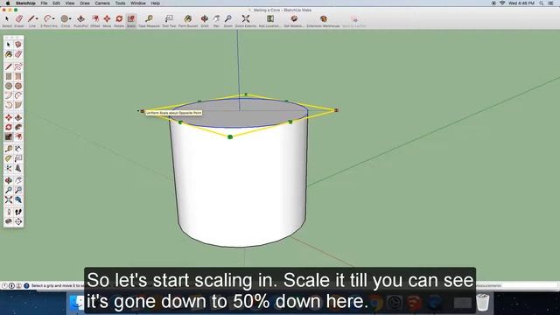Choose the Look Around tool in the left palette
This screenshot has width=560, height=315.
click(x=9, y=221)
